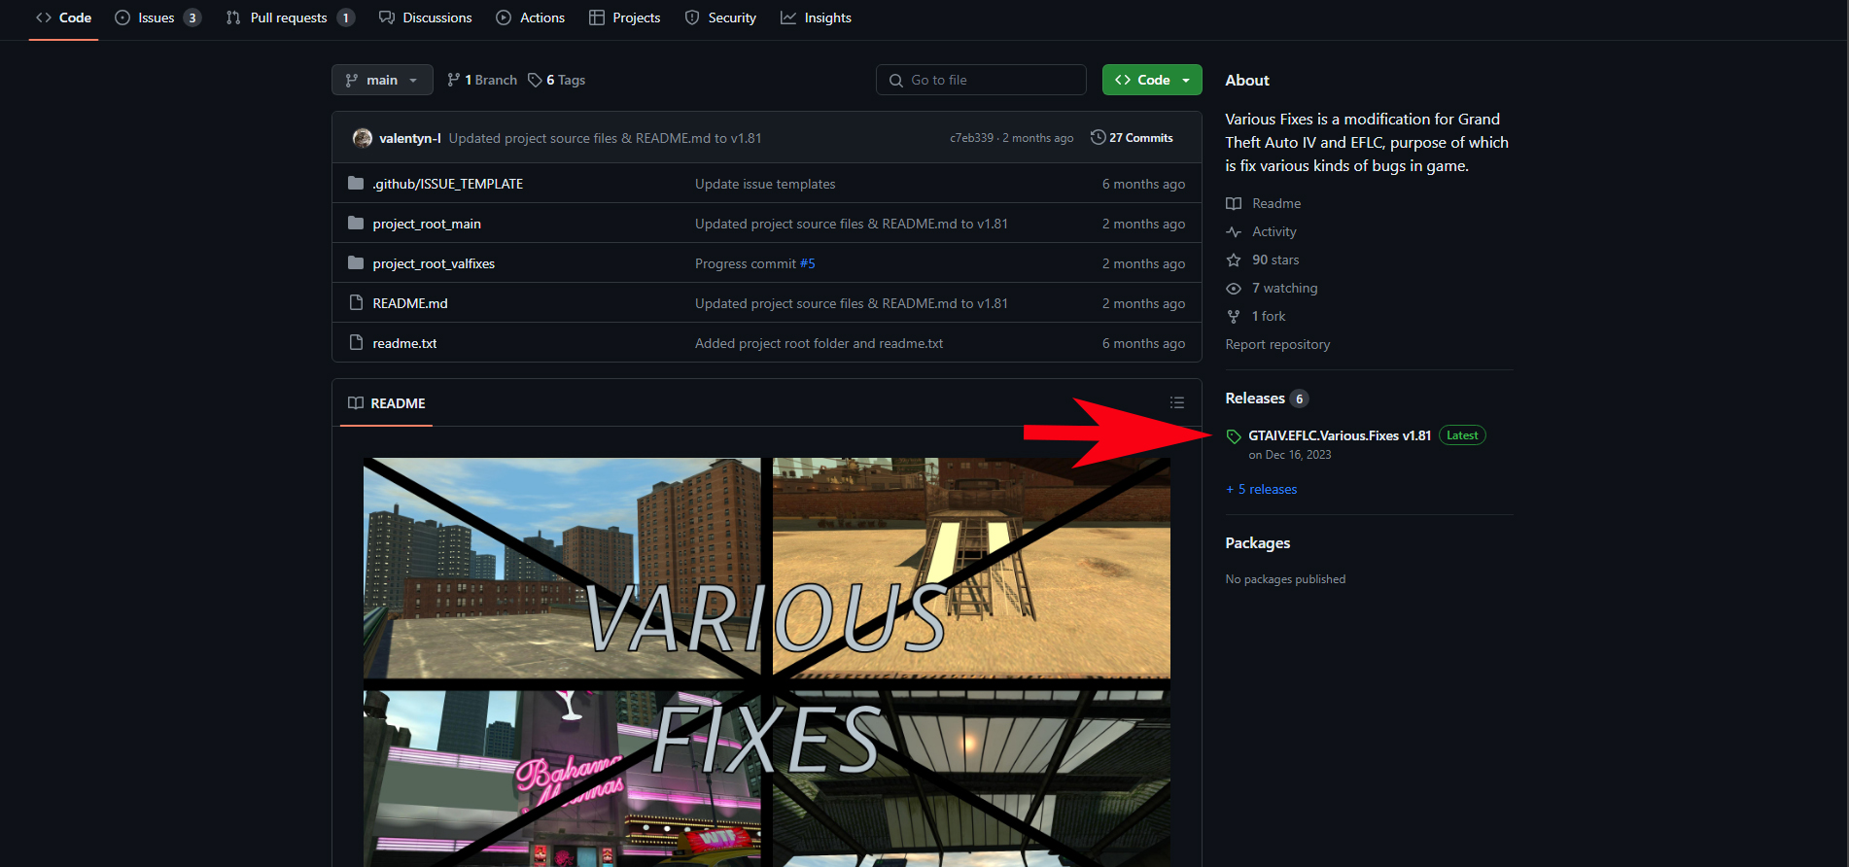Open valentyn-l user profile link

410,138
